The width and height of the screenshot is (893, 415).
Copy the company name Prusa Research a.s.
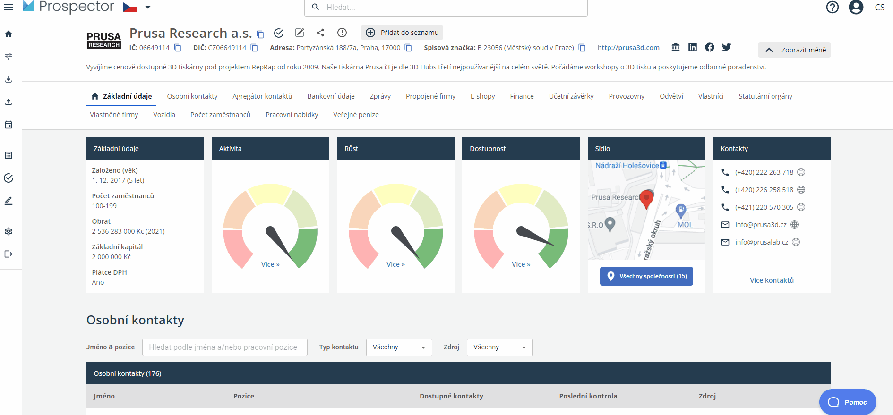click(260, 34)
